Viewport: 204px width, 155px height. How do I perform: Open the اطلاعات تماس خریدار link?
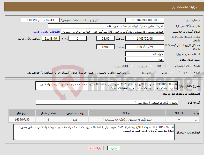46,32
